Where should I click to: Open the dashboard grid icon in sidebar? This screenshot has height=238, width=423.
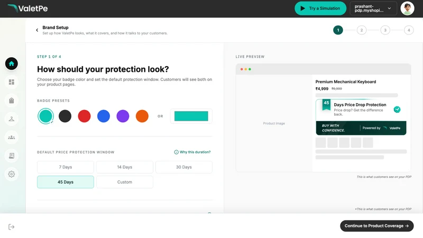click(11, 82)
